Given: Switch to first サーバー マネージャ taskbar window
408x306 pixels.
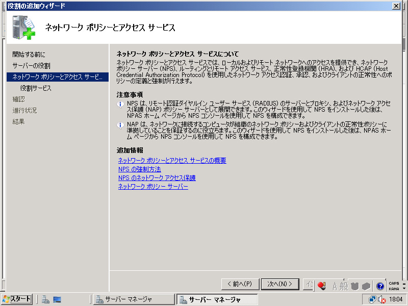Looking at the screenshot, I should point(133,299).
